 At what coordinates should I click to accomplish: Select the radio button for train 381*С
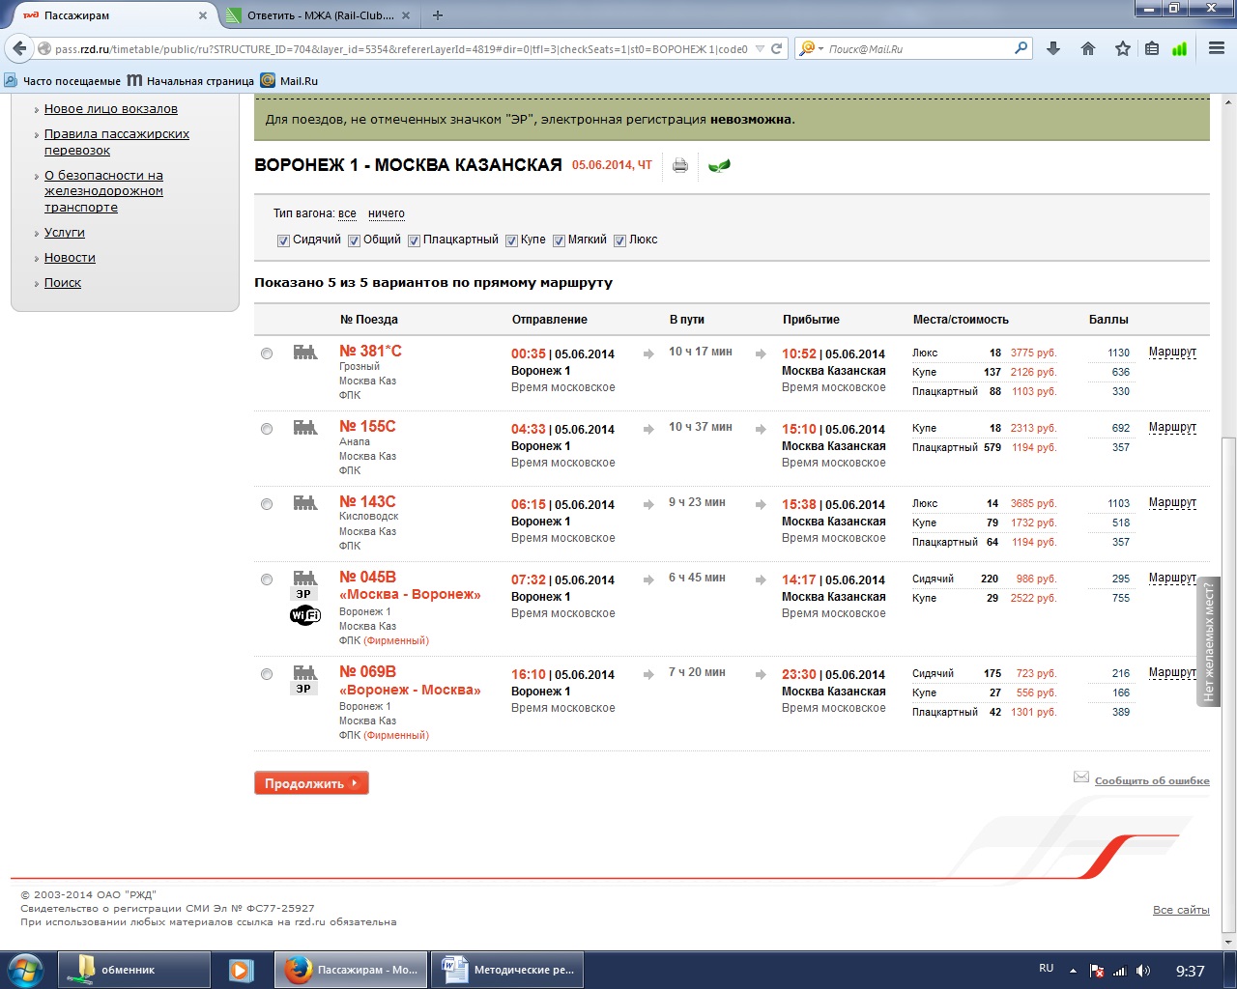pos(267,353)
